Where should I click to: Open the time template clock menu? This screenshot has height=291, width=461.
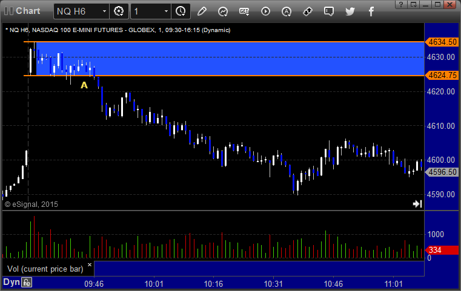click(181, 11)
